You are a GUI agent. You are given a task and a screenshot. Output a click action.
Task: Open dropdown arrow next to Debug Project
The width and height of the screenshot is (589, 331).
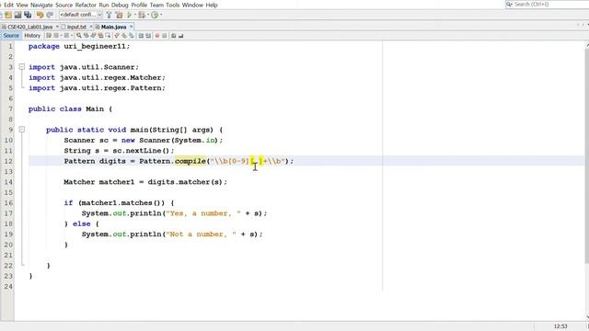pos(148,15)
